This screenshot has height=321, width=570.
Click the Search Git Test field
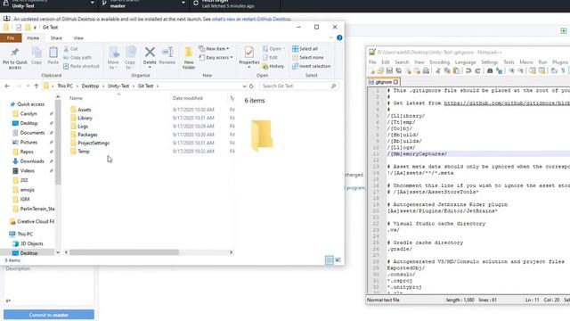(298, 86)
